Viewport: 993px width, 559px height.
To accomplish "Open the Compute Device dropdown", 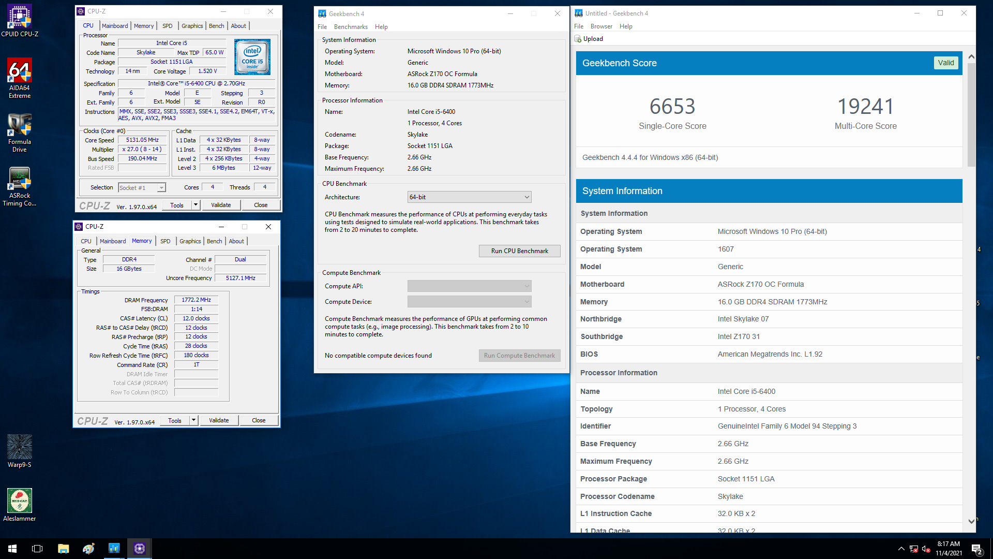I will point(469,302).
